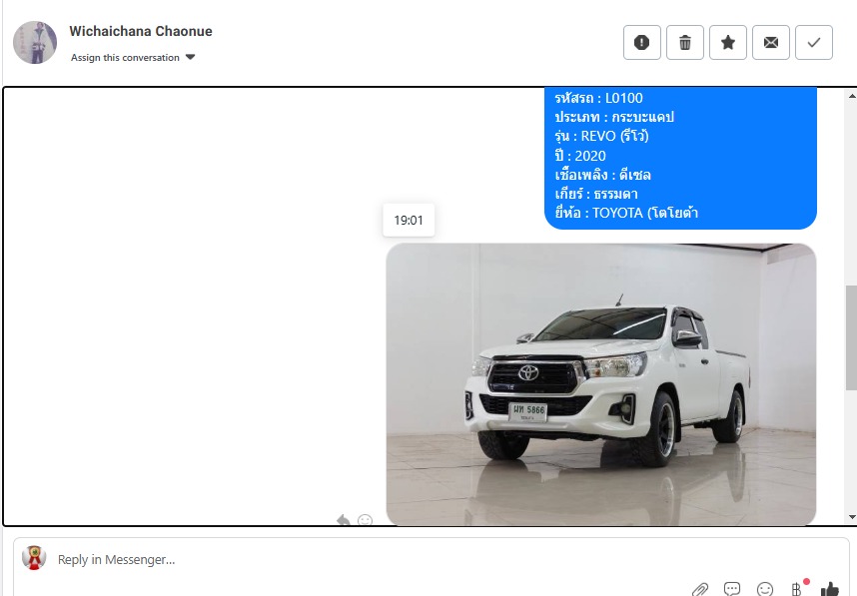857x596 pixels.
Task: Click the text 'ยี่ห้อ : TOYOTA (โตโยต้า'
Action: click(x=626, y=213)
